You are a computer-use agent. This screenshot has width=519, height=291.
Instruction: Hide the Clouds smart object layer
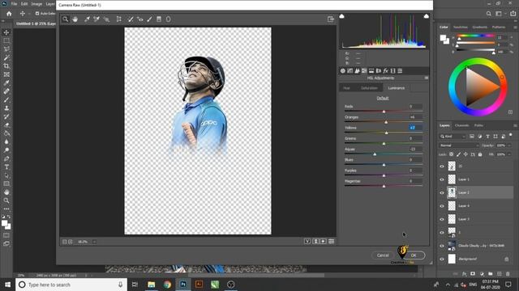click(442, 246)
